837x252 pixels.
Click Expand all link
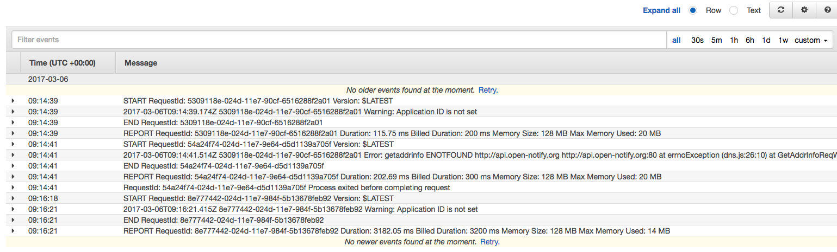[x=661, y=10]
